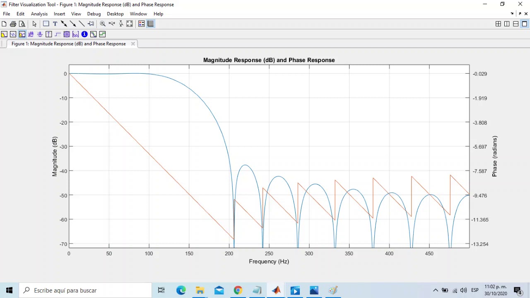Viewport: 530px width, 298px height.
Task: Open the volume control in the tray
Action: point(463,290)
